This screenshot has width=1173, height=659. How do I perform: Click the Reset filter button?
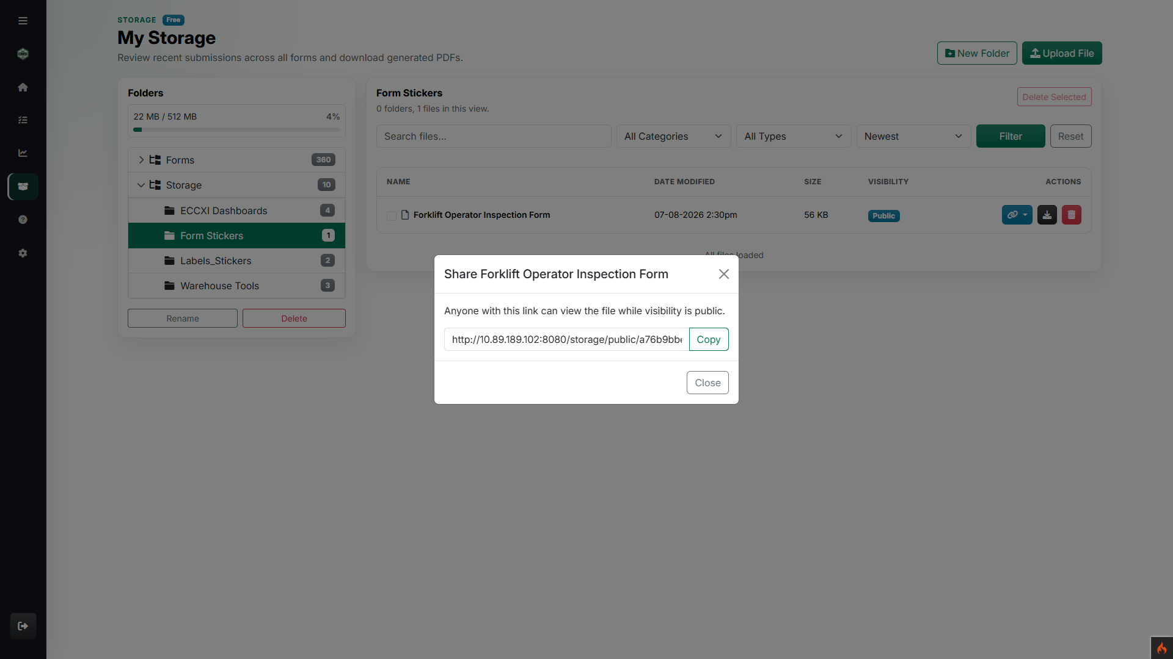1070,136
